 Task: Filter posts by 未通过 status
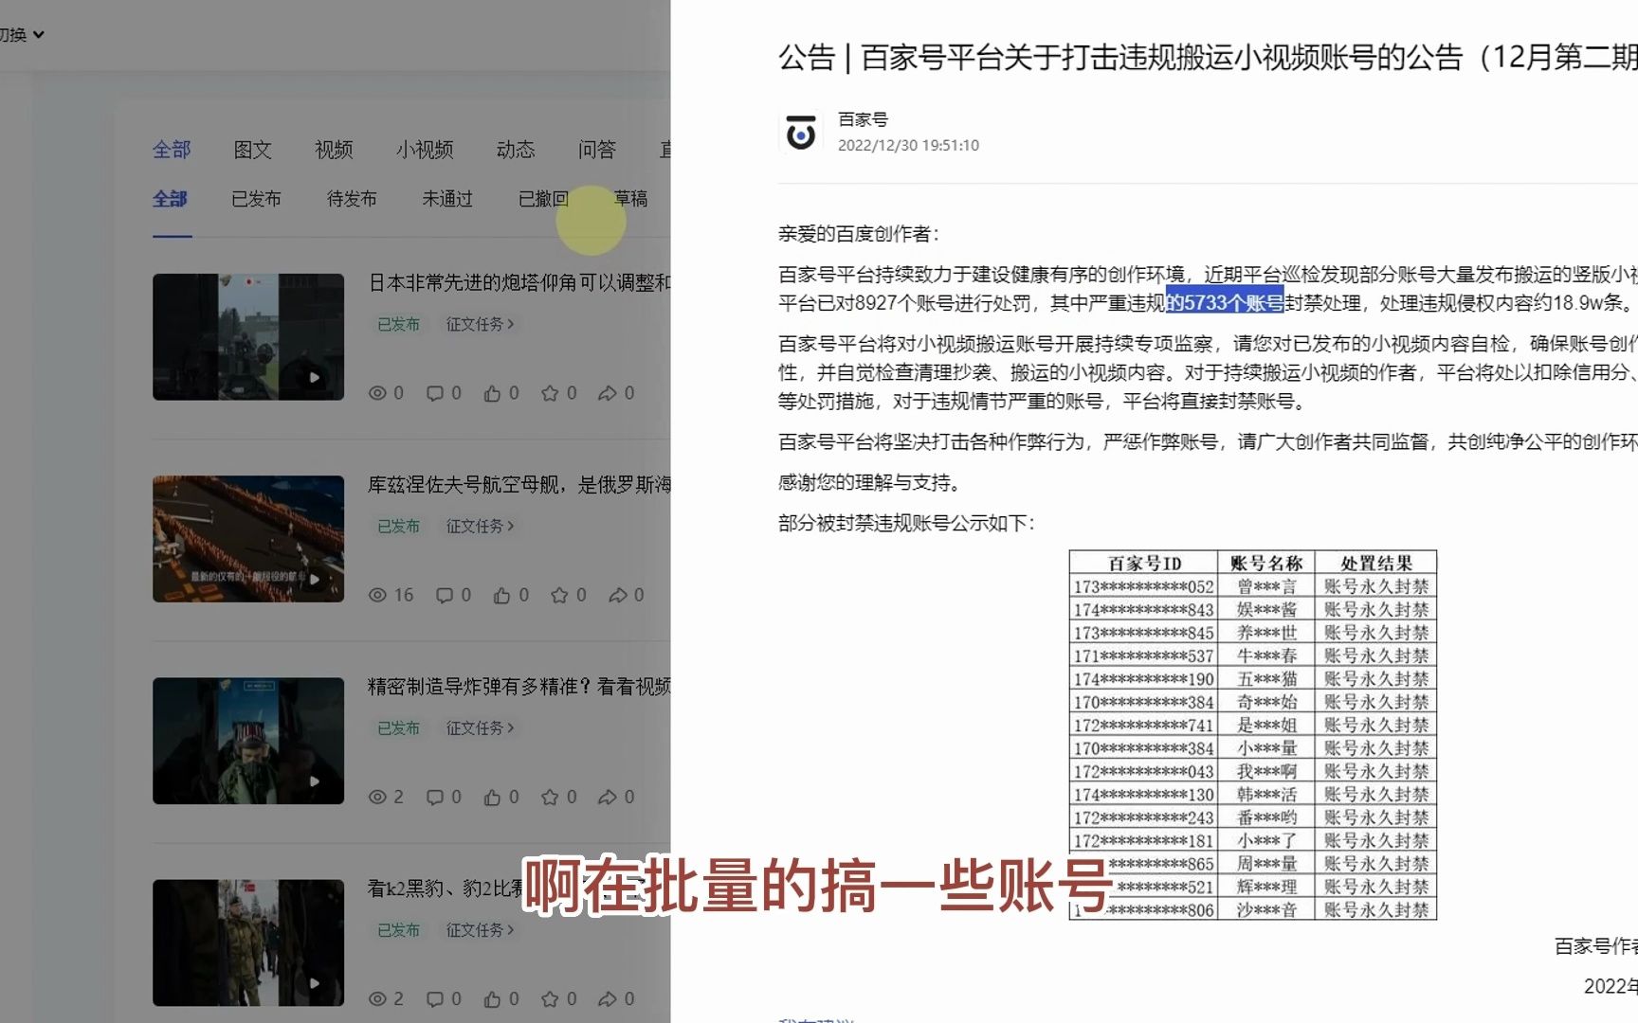pyautogui.click(x=447, y=199)
